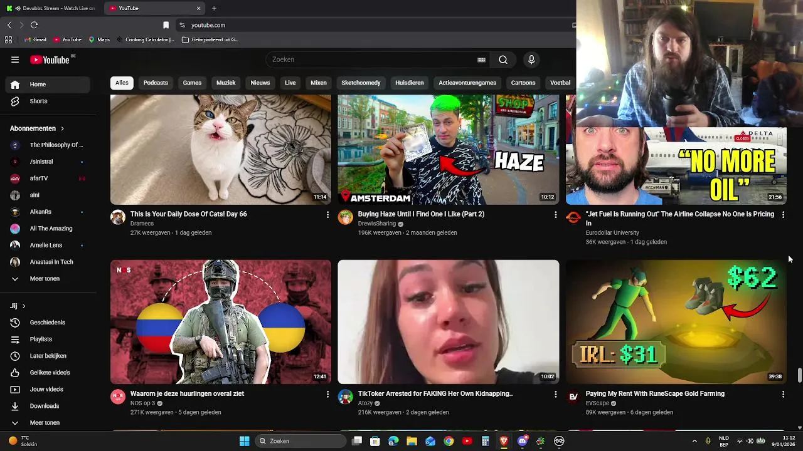Select the Alles filter chip
This screenshot has width=803, height=451.
point(122,83)
